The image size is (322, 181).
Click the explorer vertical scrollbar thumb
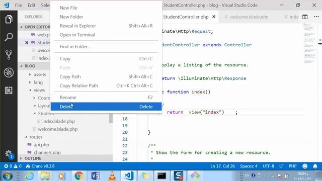pyautogui.click(x=111, y=118)
